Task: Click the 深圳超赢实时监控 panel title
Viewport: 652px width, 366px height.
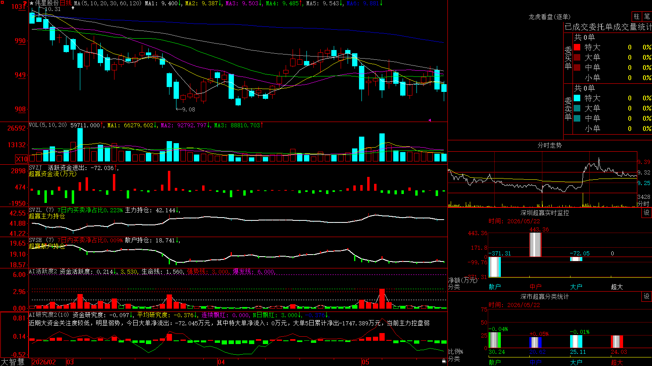Action: point(544,213)
